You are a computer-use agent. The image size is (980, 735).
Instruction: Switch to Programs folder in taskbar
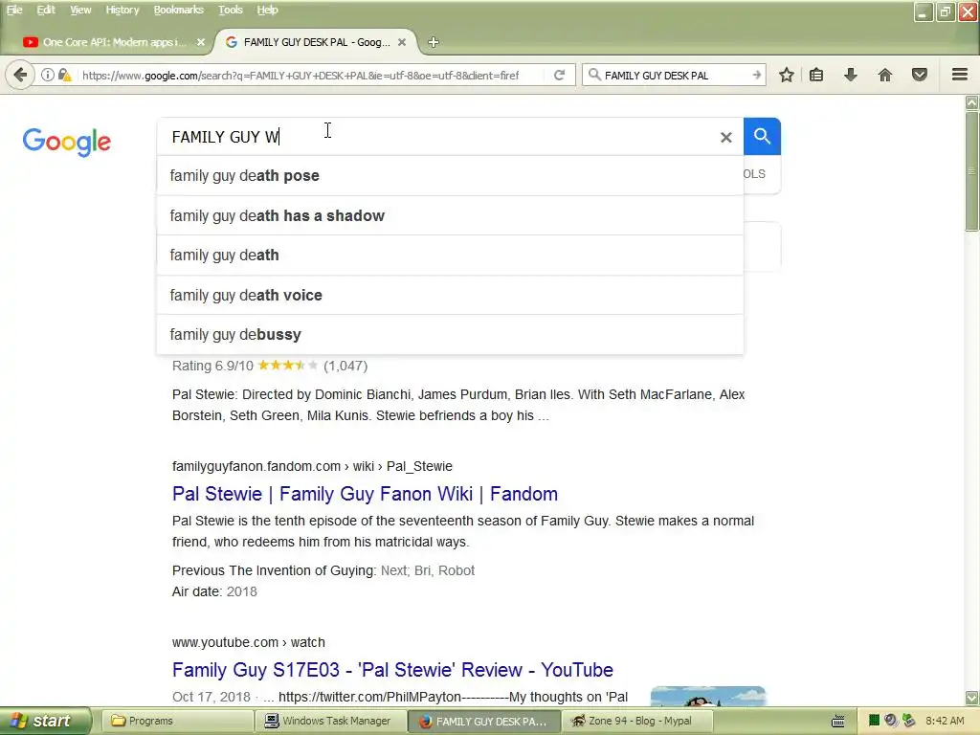[x=175, y=722]
